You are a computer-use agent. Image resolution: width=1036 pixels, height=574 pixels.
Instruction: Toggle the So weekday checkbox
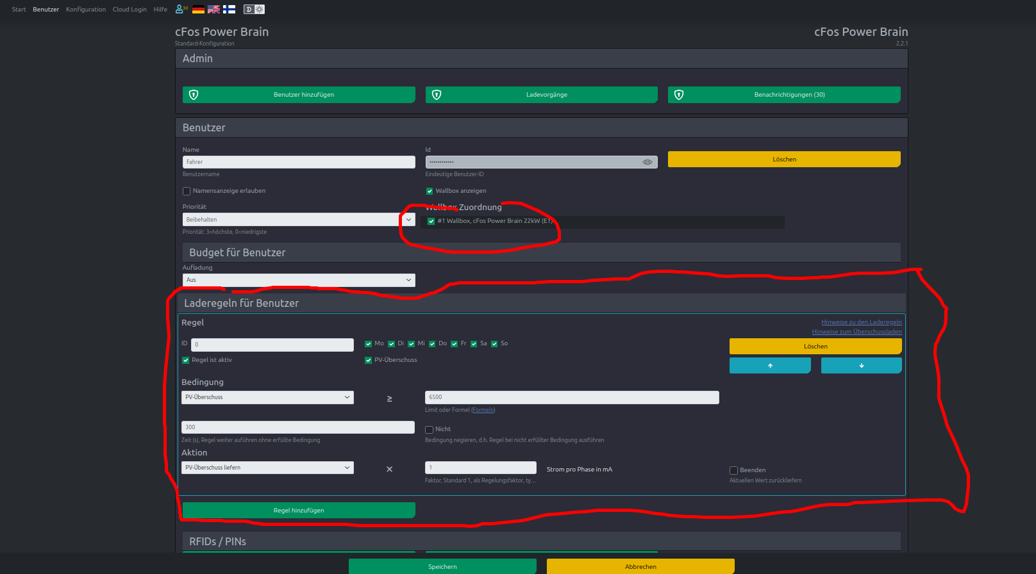[x=494, y=343]
